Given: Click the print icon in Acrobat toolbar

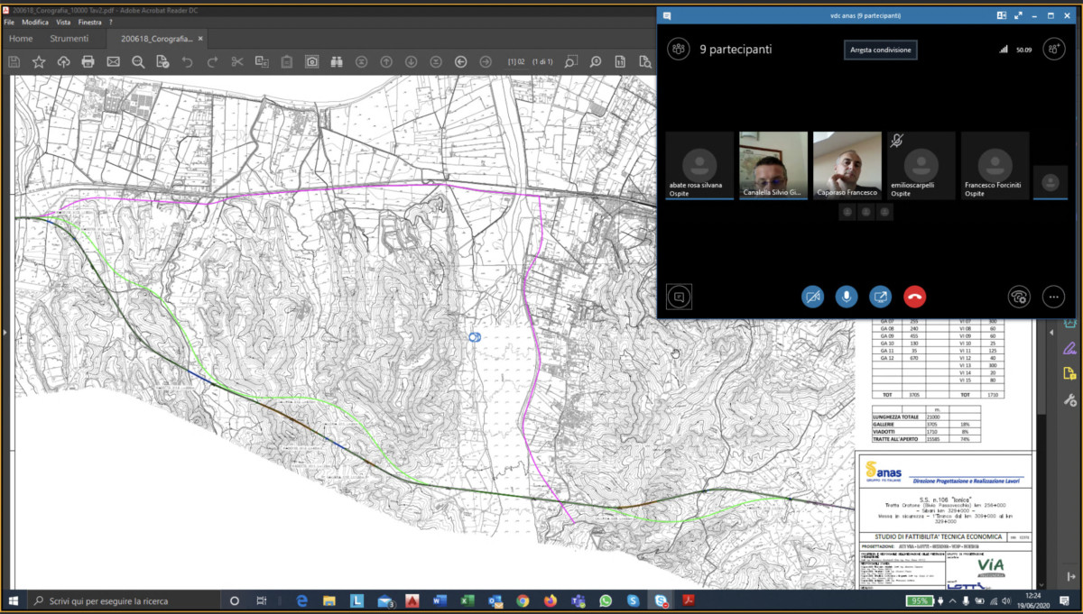Looking at the screenshot, I should pyautogui.click(x=88, y=62).
